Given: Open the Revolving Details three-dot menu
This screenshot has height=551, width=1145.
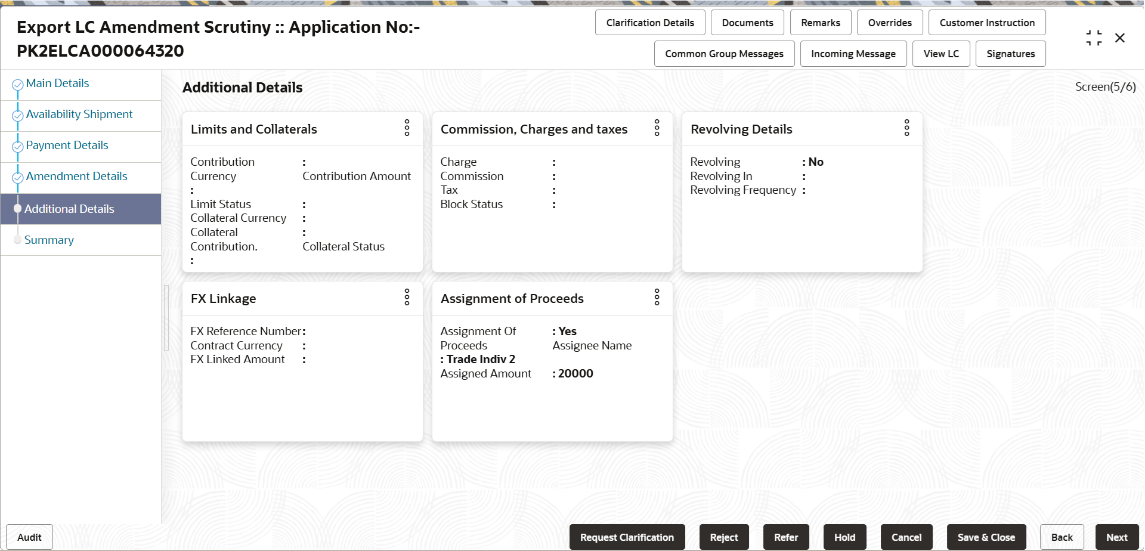Looking at the screenshot, I should [906, 128].
